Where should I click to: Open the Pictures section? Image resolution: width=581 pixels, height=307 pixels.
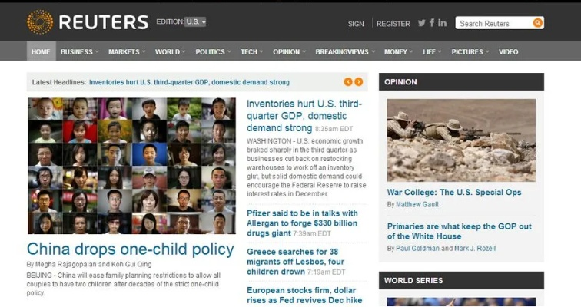(467, 52)
